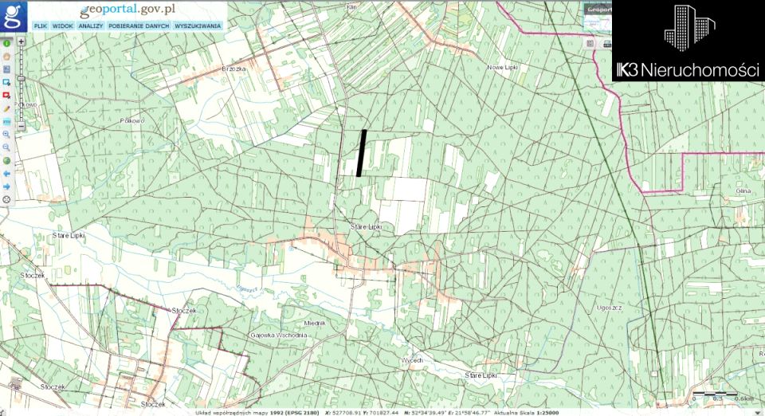Click the red rectangle selection tool
Screen dimensions: 765x416
pyautogui.click(x=6, y=95)
